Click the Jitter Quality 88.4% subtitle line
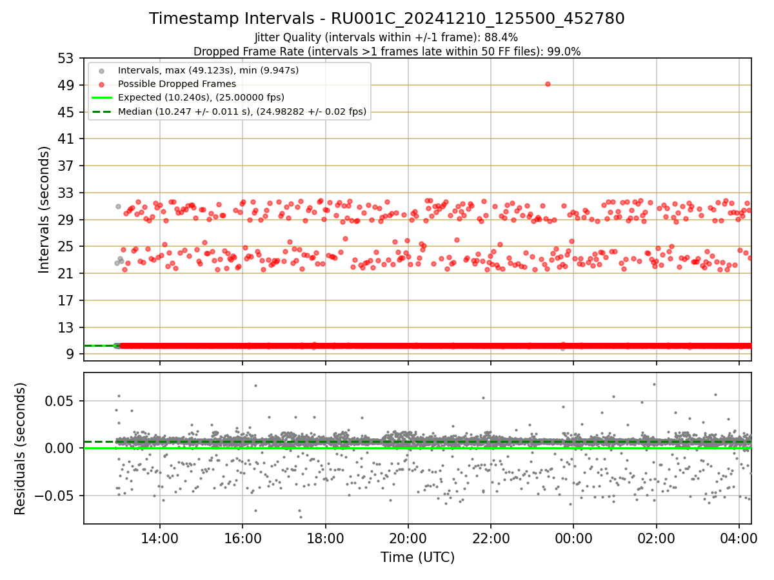 386,37
